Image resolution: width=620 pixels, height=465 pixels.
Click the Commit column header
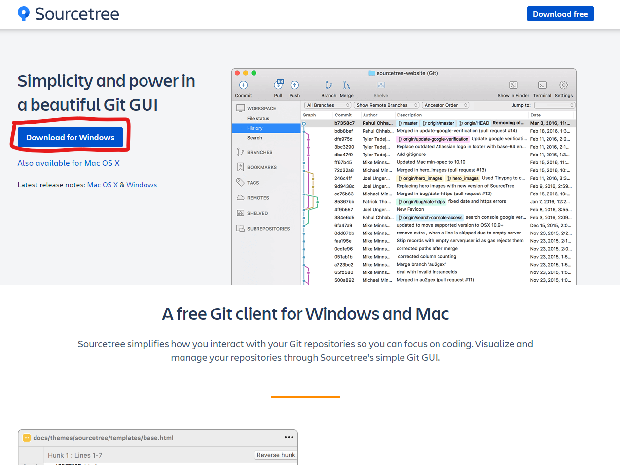point(343,115)
